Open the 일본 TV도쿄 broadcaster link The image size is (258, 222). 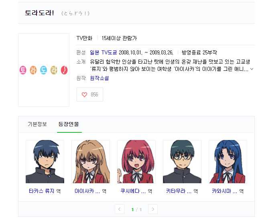point(104,52)
